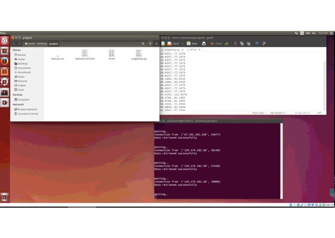Click the settings launcher icon numbered 4

pyautogui.click(x=4, y=82)
